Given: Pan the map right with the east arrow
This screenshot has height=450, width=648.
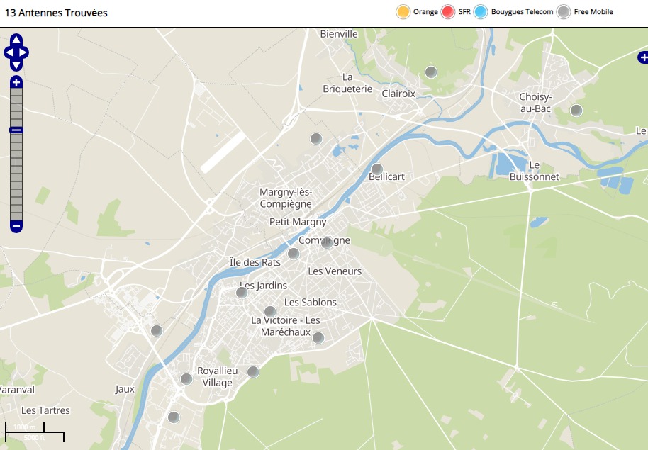Looking at the screenshot, I should coord(23,52).
